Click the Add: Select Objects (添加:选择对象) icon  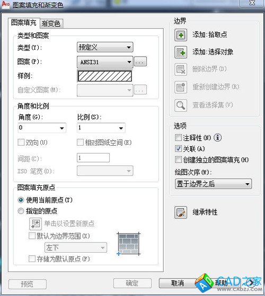[x=181, y=52]
